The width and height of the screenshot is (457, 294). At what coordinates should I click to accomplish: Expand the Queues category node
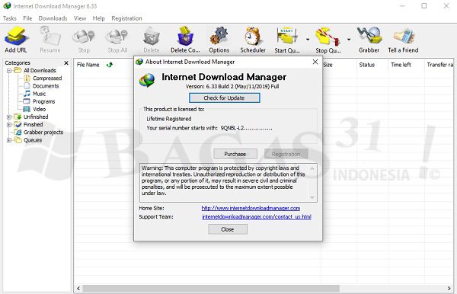coord(9,140)
